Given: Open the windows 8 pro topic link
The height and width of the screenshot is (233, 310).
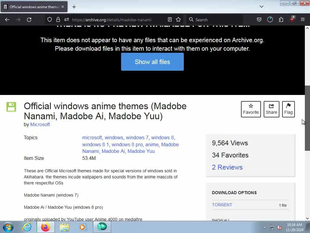Looking at the screenshot, I should pyautogui.click(x=127, y=144).
